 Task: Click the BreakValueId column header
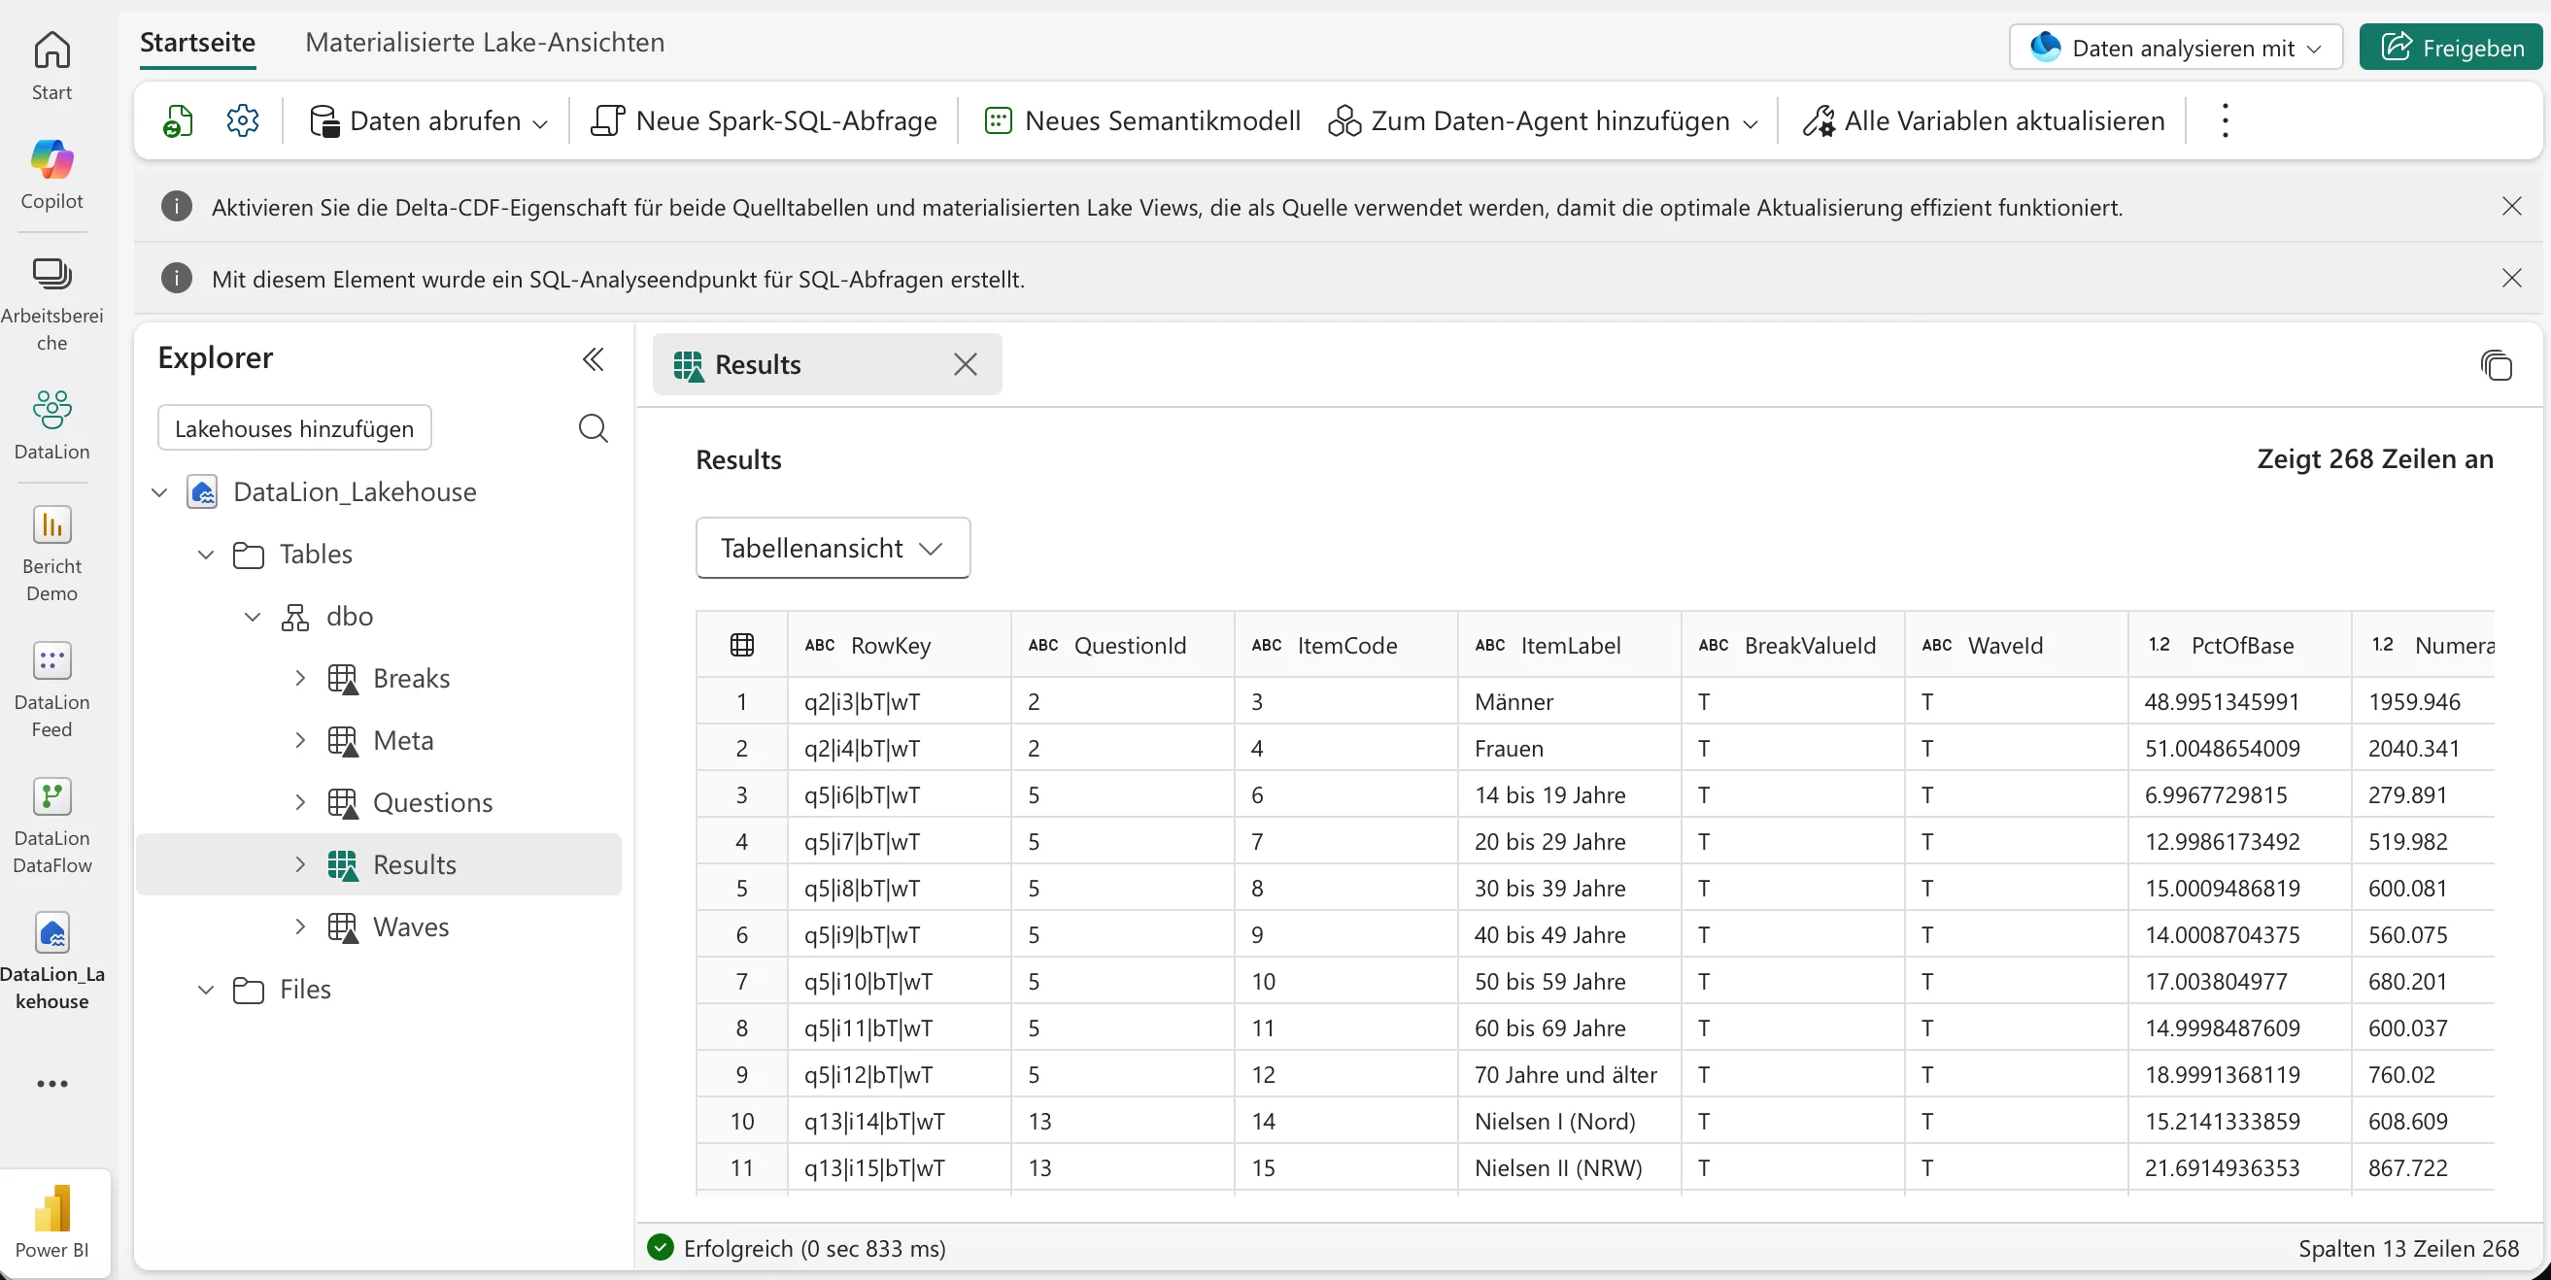(1792, 645)
